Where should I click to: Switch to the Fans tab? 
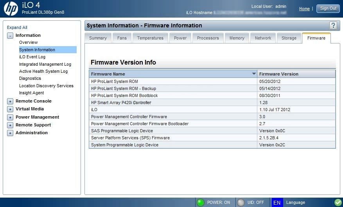[x=122, y=38]
